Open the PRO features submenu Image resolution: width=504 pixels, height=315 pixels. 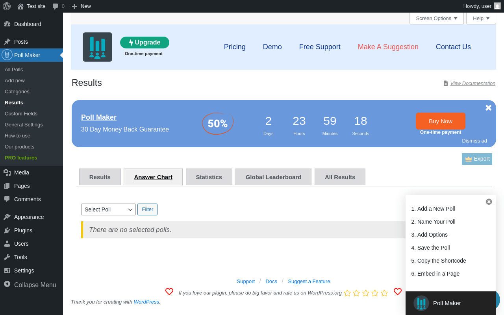pos(31,158)
